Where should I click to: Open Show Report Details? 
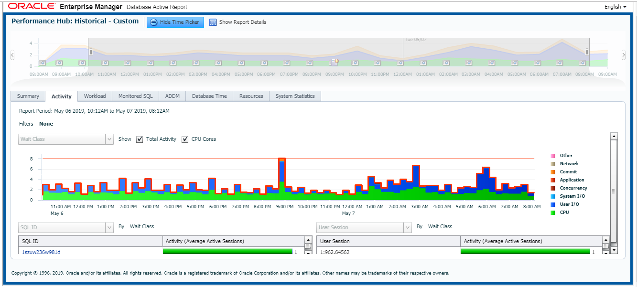(237, 22)
